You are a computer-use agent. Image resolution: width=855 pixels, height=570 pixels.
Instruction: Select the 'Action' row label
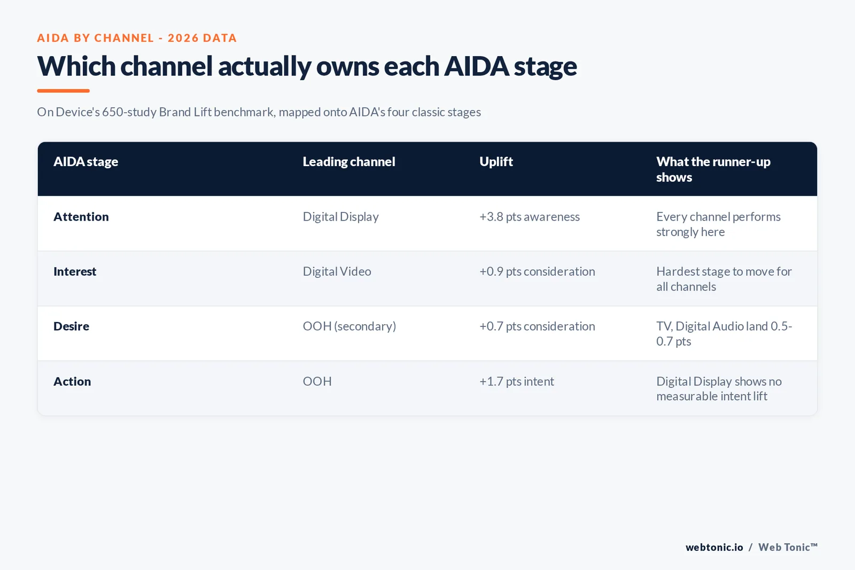click(x=72, y=381)
